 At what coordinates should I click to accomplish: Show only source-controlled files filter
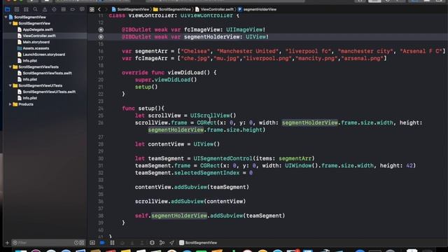pyautogui.click(x=82, y=243)
